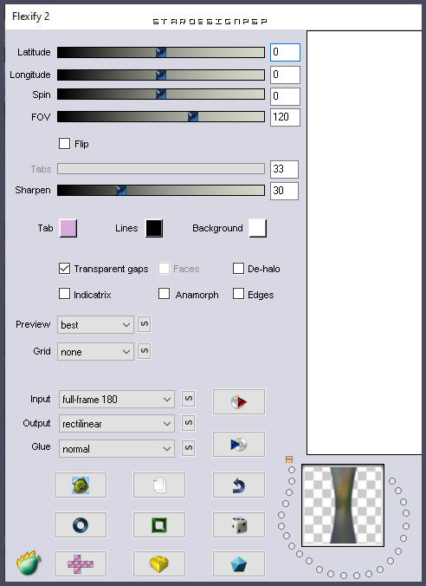Click the pink cross tiles button
This screenshot has width=426, height=586.
click(x=81, y=564)
